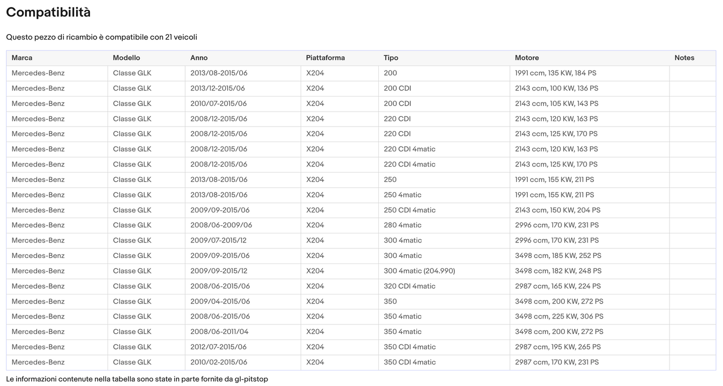This screenshot has width=723, height=386.
Task: Click the year range '2012/07-2015/06'
Action: coord(219,347)
